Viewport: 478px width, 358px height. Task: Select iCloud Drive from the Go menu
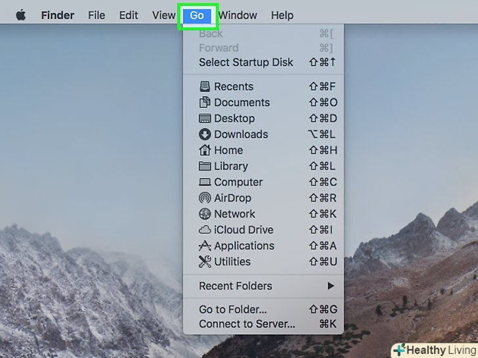[x=263, y=230]
